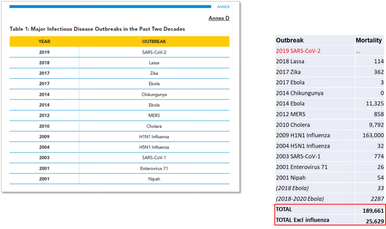Click the Mortality column header
The image size is (386, 229).
369,40
